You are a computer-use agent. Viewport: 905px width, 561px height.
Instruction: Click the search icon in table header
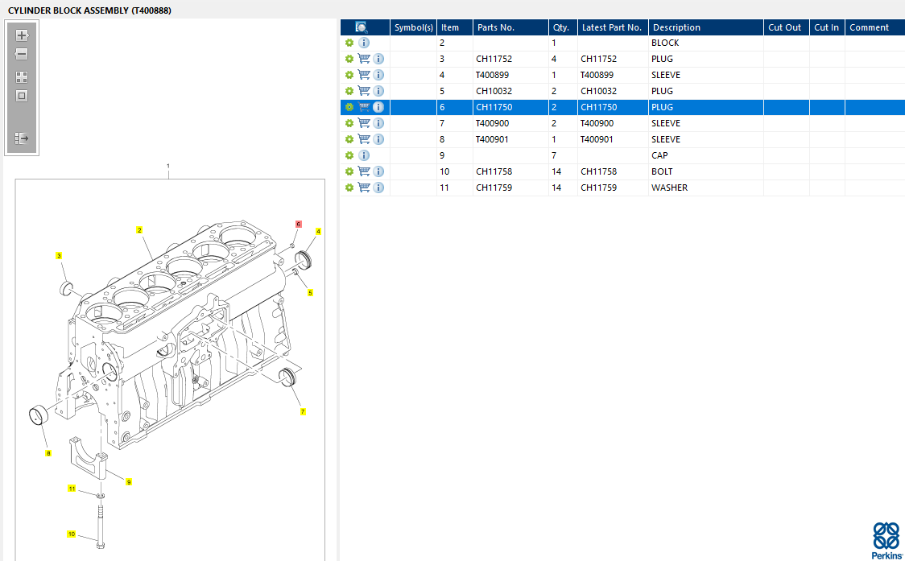(x=362, y=27)
